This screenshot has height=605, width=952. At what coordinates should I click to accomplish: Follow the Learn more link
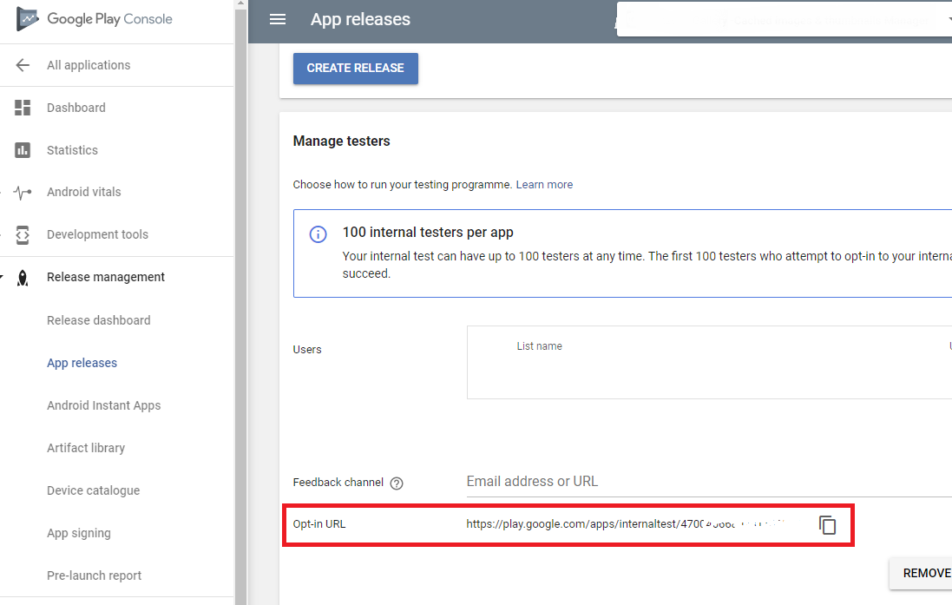(544, 185)
